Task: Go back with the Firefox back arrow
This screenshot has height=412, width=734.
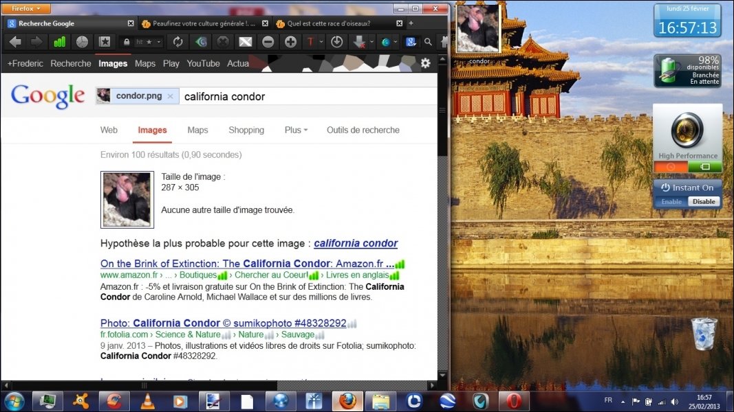Action: coord(15,42)
